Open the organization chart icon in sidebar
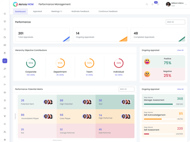This screenshot has height=142, width=190. click(x=5, y=22)
